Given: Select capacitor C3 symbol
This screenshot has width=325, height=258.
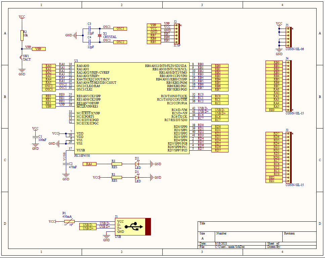Looking at the screenshot, I should point(89,29).
